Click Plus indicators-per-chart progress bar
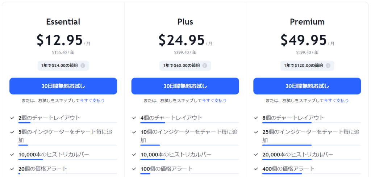Screen dimensions: 371x177 coord(189,145)
